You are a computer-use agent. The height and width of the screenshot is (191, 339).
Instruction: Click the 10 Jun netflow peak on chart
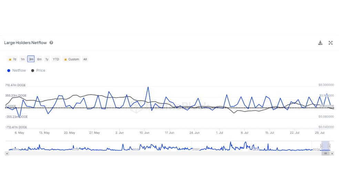[148, 87]
